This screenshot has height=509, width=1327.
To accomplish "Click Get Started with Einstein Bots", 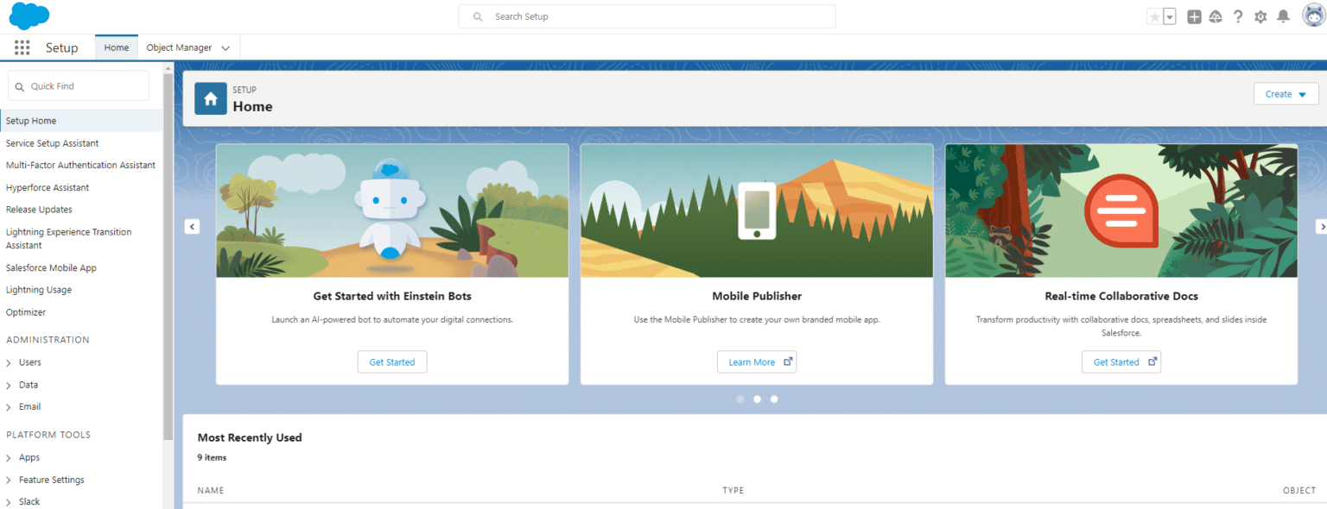I will [x=392, y=361].
